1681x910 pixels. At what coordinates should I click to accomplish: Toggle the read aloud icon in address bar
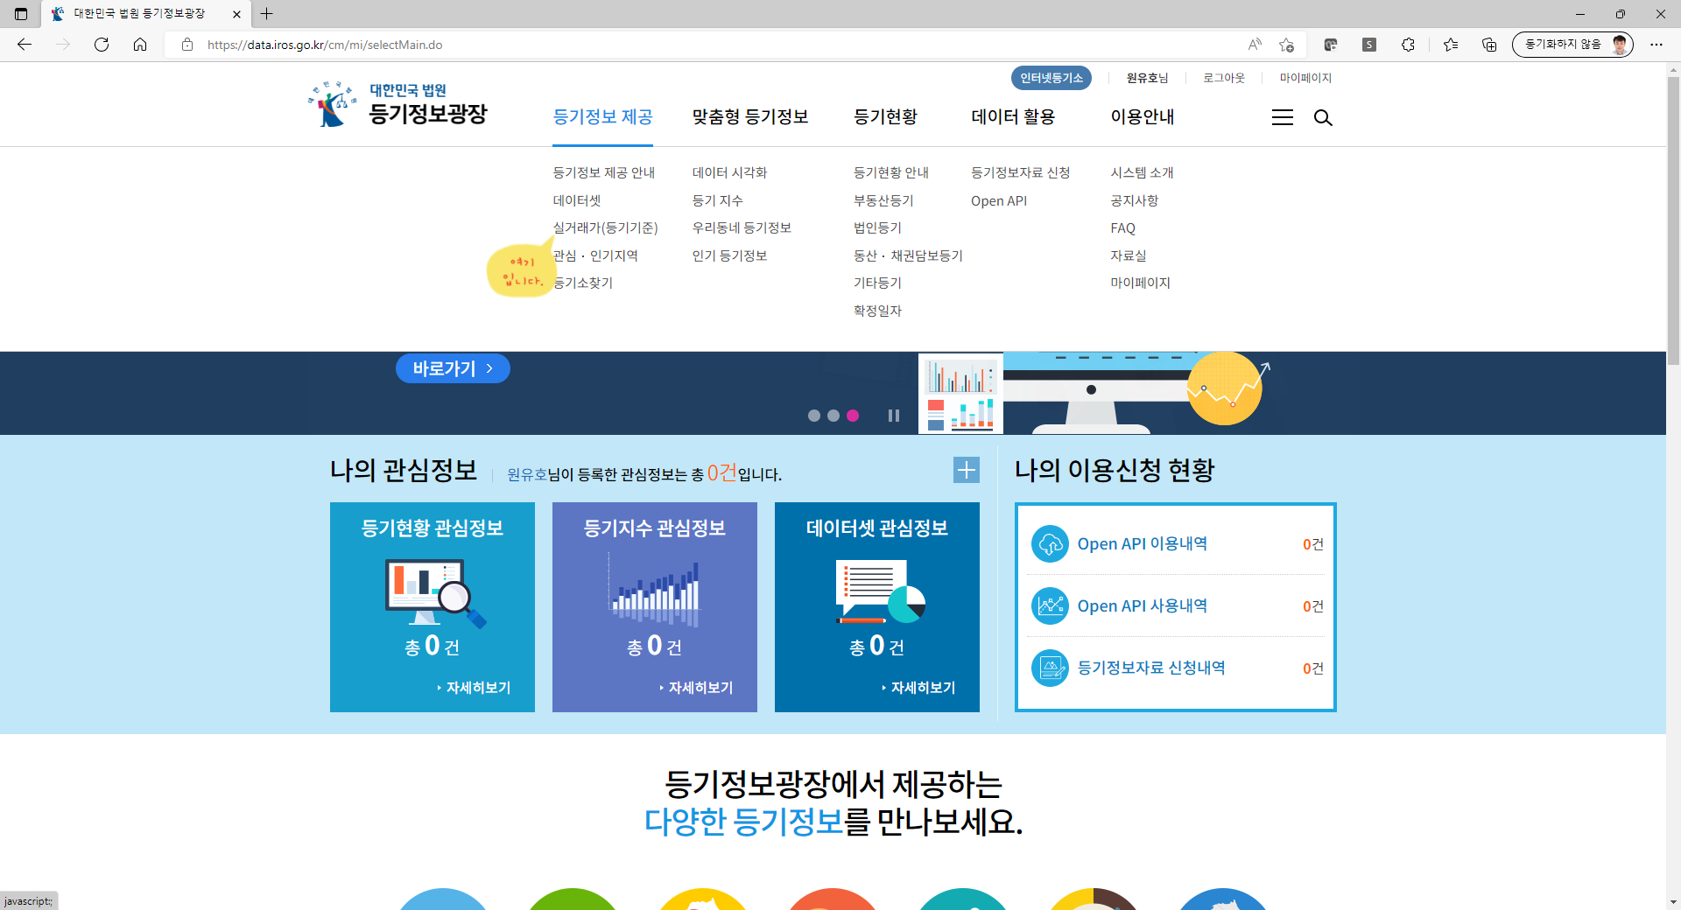point(1255,45)
